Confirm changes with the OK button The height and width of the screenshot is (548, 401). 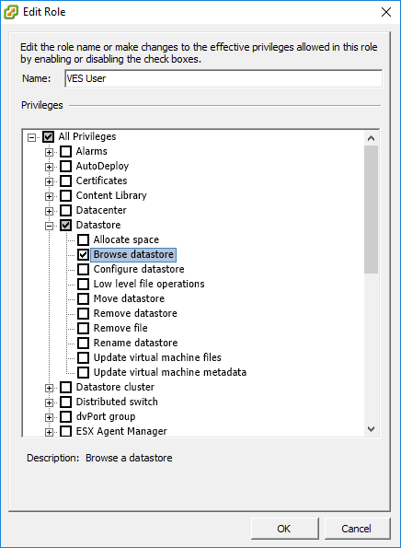click(x=284, y=529)
